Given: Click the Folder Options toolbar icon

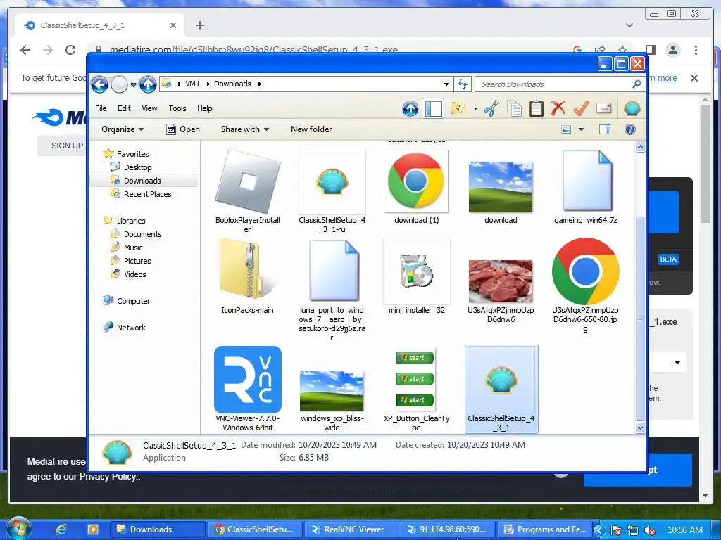Looking at the screenshot, I should point(458,109).
